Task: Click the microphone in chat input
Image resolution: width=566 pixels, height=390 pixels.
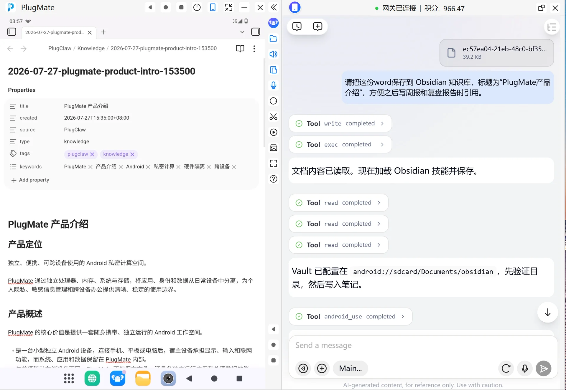Action: pyautogui.click(x=525, y=368)
